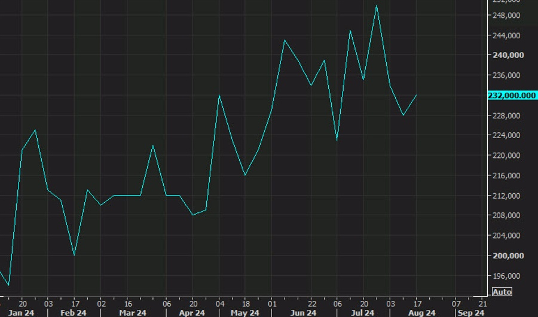Select the highlighted 232,000.000 current value label
This screenshot has width=538, height=317.
coord(512,96)
